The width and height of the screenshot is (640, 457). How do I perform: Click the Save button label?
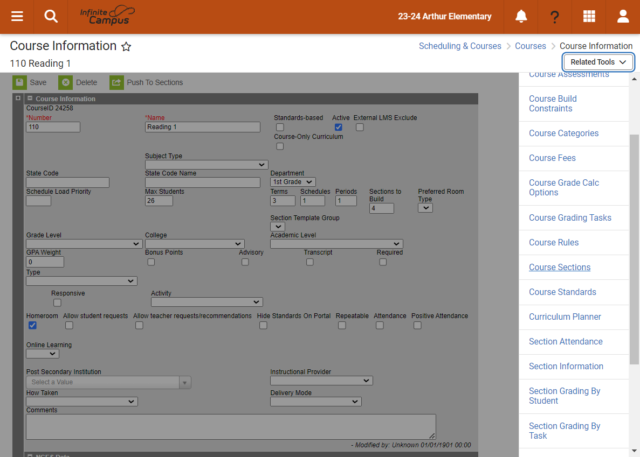pos(38,82)
